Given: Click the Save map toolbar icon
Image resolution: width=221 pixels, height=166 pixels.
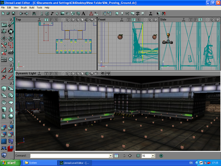Looking at the screenshot, I should point(13,13).
